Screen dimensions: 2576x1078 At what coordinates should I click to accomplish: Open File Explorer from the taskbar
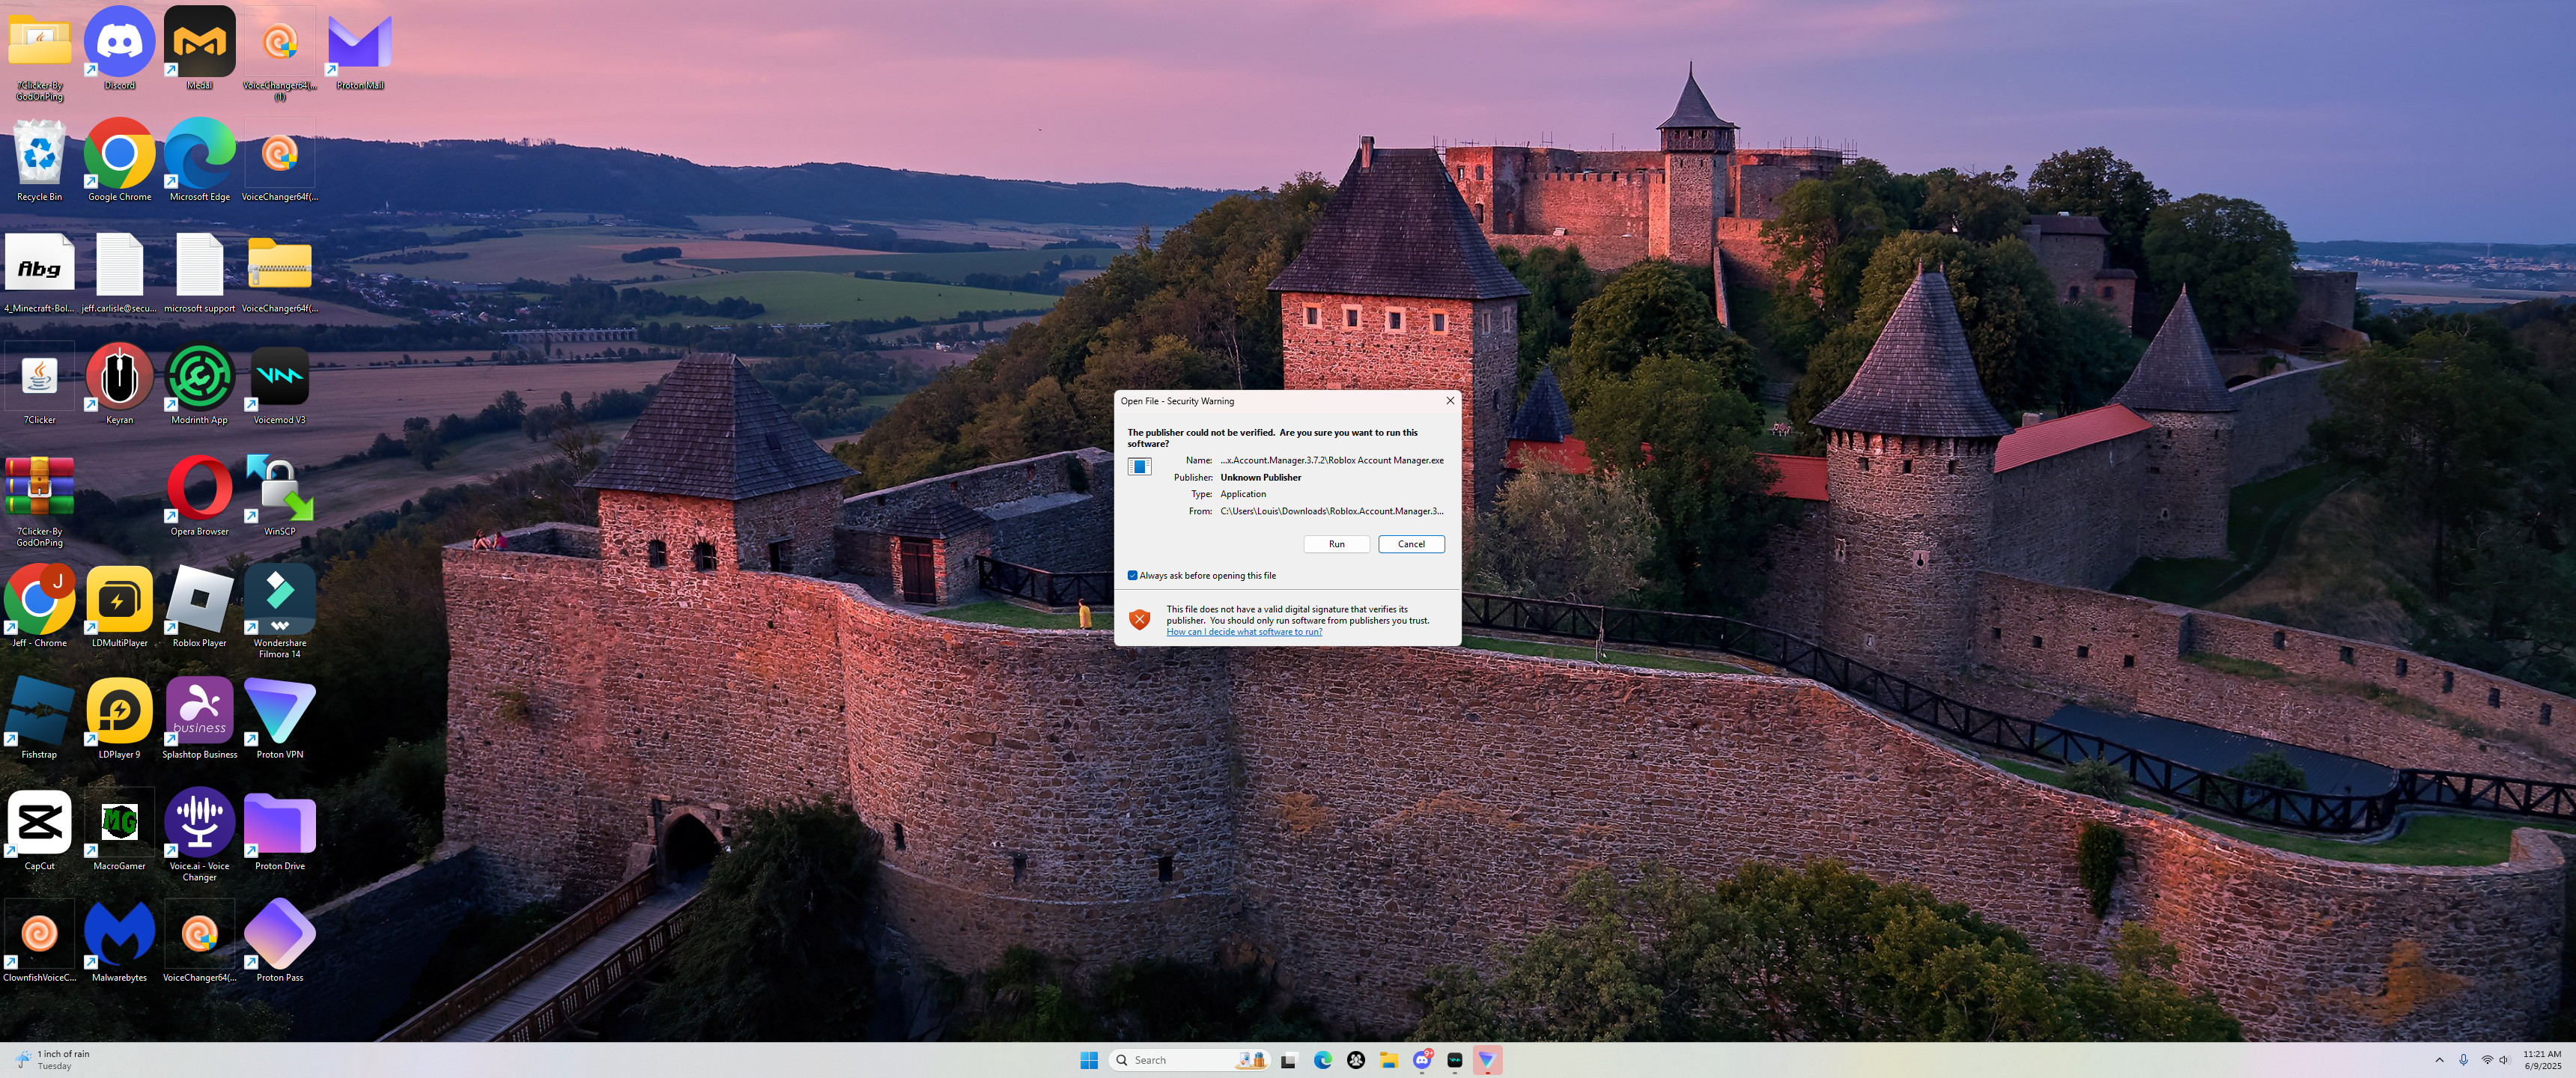1388,1060
